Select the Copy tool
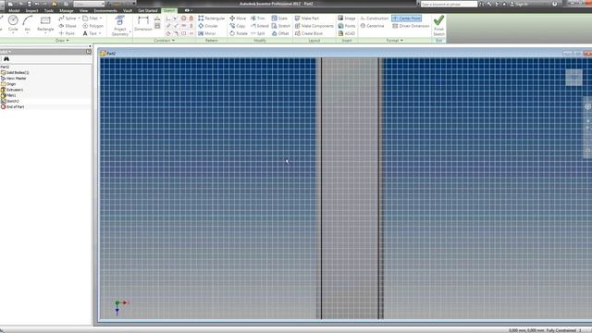This screenshot has height=333, width=592. pos(238,26)
